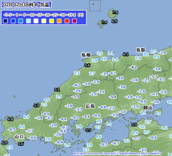Image resolution: width=172 pixels, height=156 pixels.
Task: Select the 6.9 island temperature reading
Action: [115, 21]
